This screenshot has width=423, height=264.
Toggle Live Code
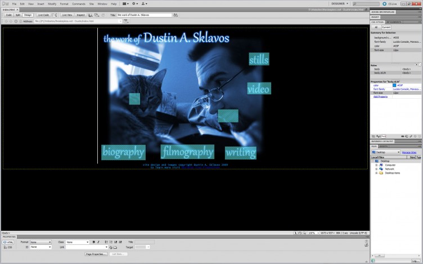click(43, 15)
